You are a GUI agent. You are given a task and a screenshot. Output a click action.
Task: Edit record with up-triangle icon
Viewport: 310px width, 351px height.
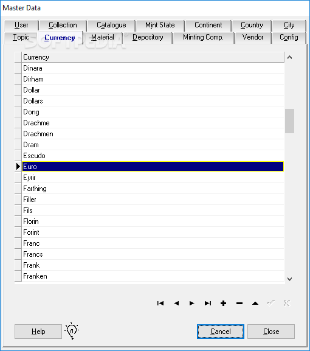pos(255,304)
